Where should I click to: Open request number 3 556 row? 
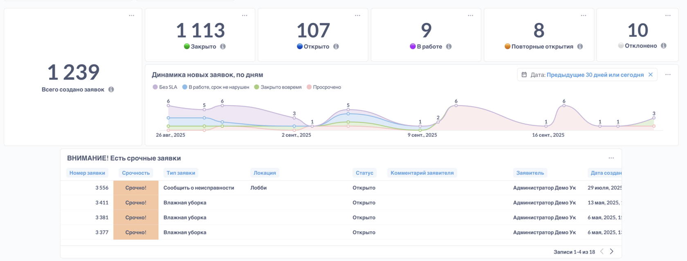341,188
